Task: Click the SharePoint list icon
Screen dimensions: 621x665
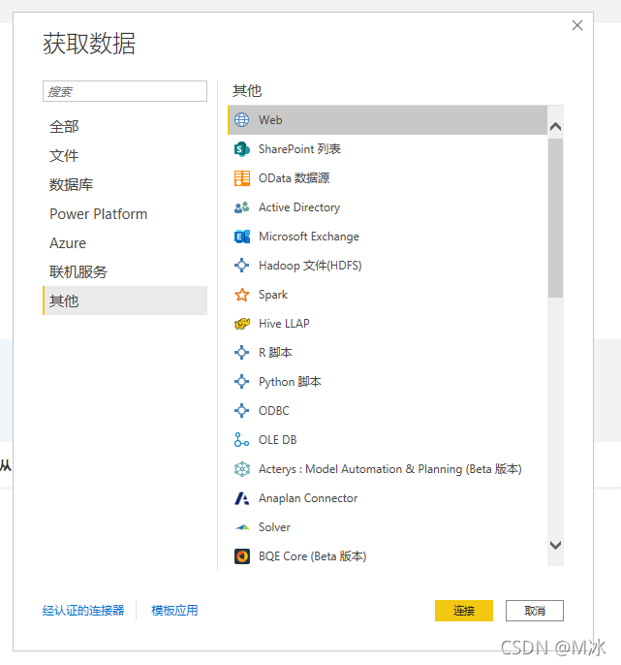Action: [x=242, y=149]
